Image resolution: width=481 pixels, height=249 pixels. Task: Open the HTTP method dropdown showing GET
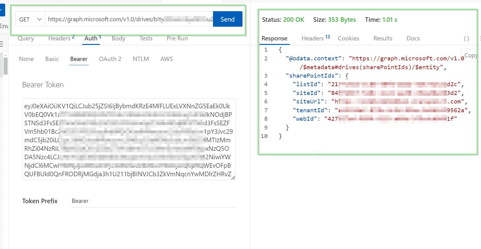30,19
